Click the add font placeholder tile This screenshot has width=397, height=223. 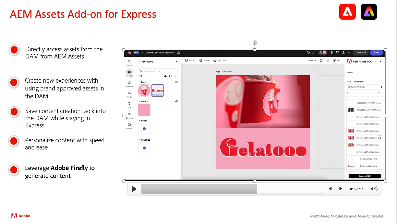click(144, 129)
